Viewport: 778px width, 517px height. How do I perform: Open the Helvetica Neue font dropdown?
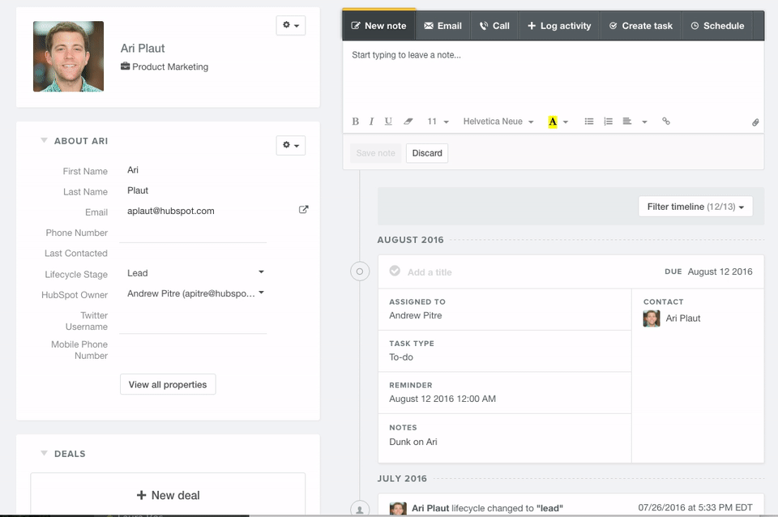tap(498, 122)
